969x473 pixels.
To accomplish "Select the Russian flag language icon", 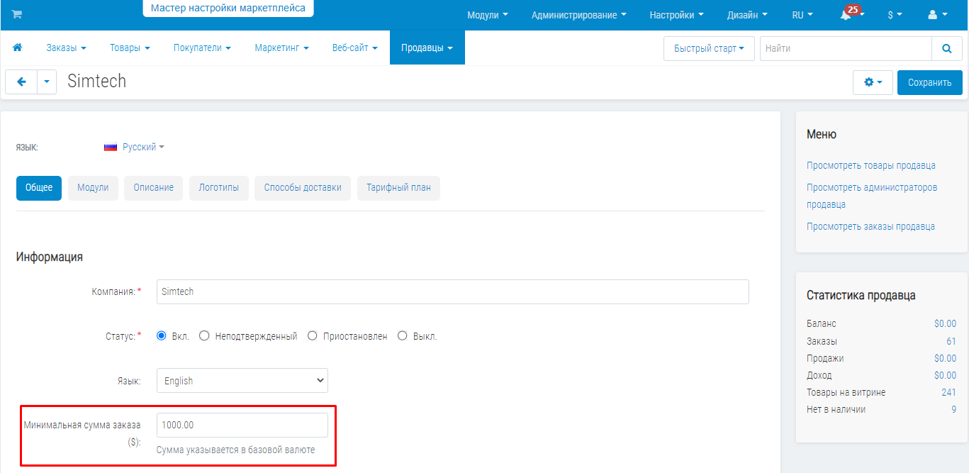I will [x=110, y=147].
